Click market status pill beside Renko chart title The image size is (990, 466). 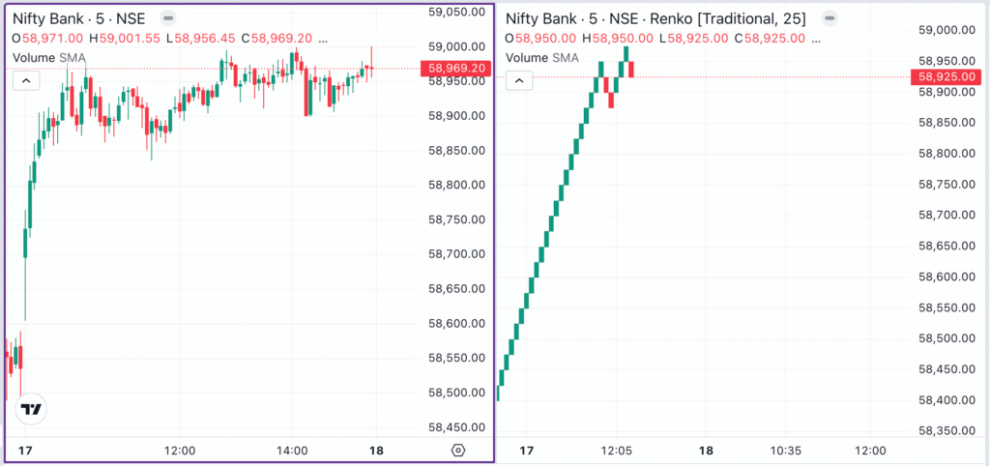pos(828,18)
